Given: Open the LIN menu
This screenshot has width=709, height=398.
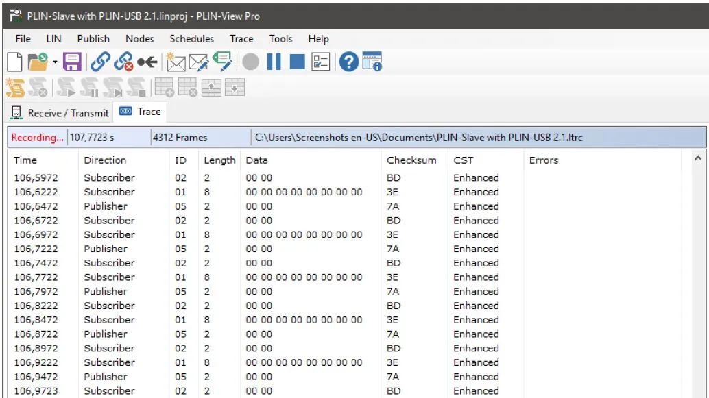Looking at the screenshot, I should (53, 39).
